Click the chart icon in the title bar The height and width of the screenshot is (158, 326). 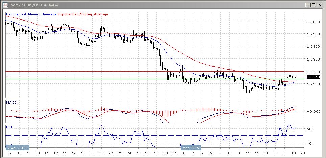(x=5, y=5)
